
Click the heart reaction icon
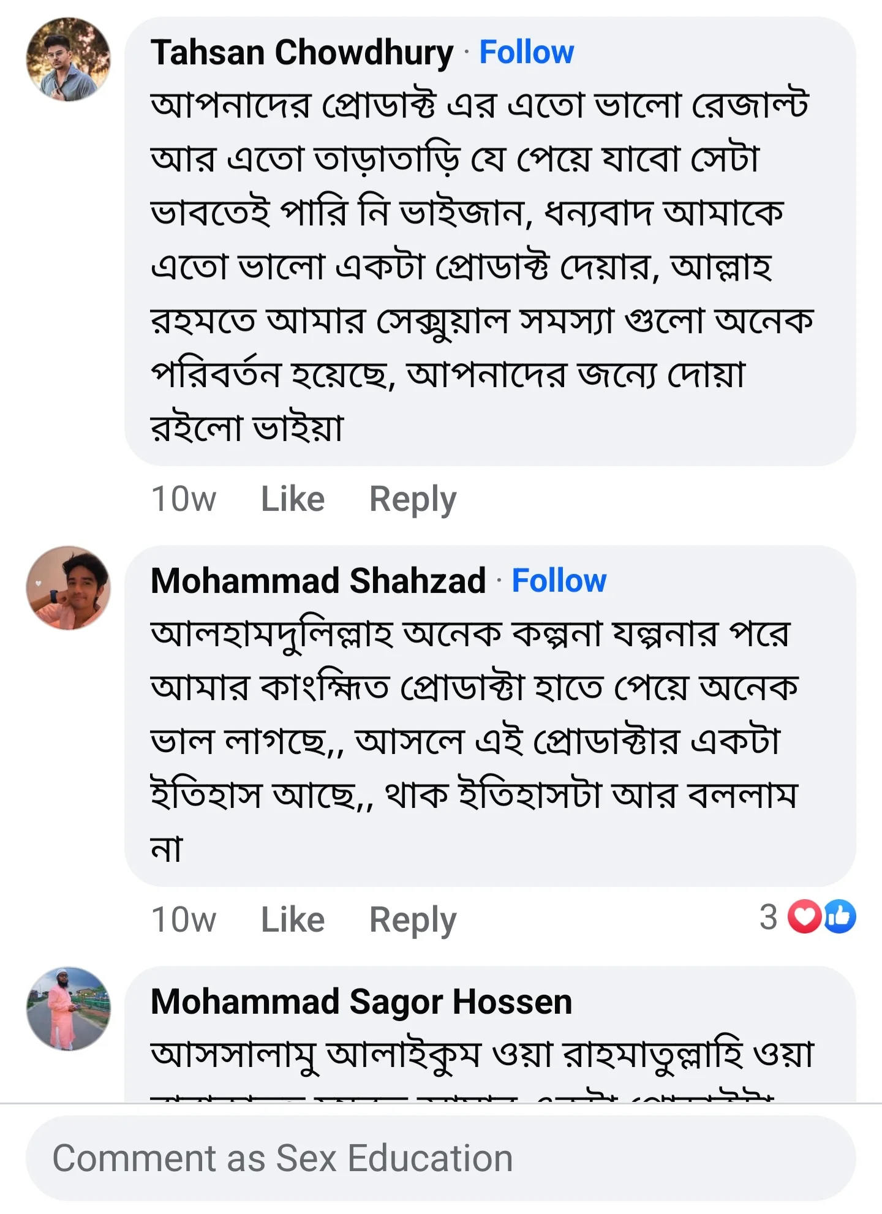[x=804, y=917]
